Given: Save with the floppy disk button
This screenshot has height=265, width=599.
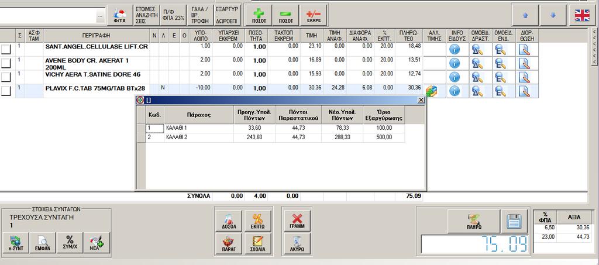Looking at the screenshot, I should 514,221.
